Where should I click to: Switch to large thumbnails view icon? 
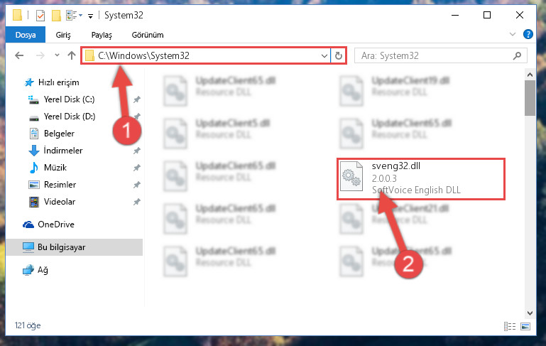pyautogui.click(x=525, y=326)
